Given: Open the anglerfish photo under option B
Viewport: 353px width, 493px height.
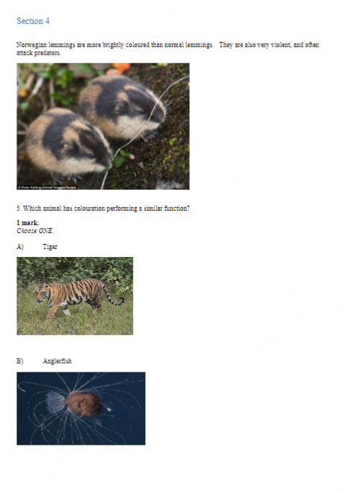Looking at the screenshot, I should [81, 408].
